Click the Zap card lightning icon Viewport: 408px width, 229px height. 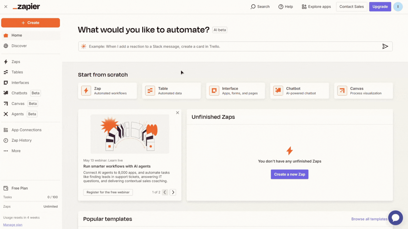point(86,91)
